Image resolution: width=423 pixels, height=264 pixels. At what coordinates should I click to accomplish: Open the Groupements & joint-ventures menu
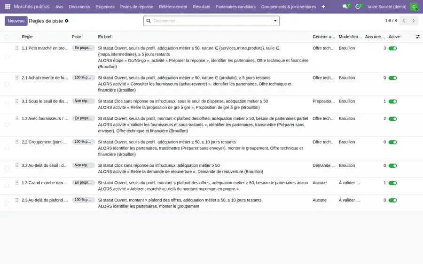point(289,7)
